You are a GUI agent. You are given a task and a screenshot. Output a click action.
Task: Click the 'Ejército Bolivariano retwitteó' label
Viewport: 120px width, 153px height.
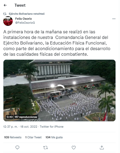coord(27,14)
